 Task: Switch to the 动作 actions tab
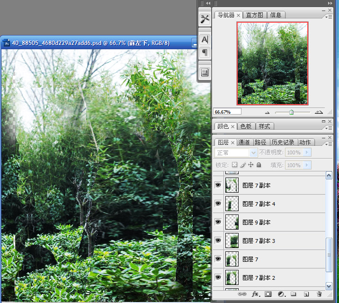305,142
